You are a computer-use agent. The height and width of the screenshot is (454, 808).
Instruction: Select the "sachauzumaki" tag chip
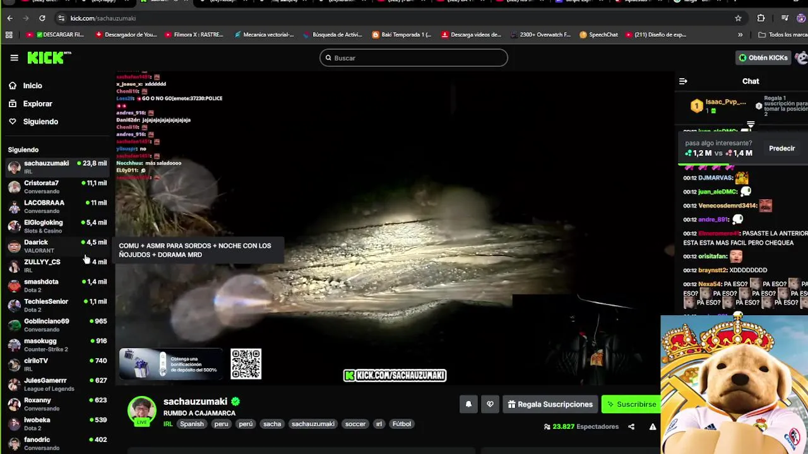click(x=313, y=424)
